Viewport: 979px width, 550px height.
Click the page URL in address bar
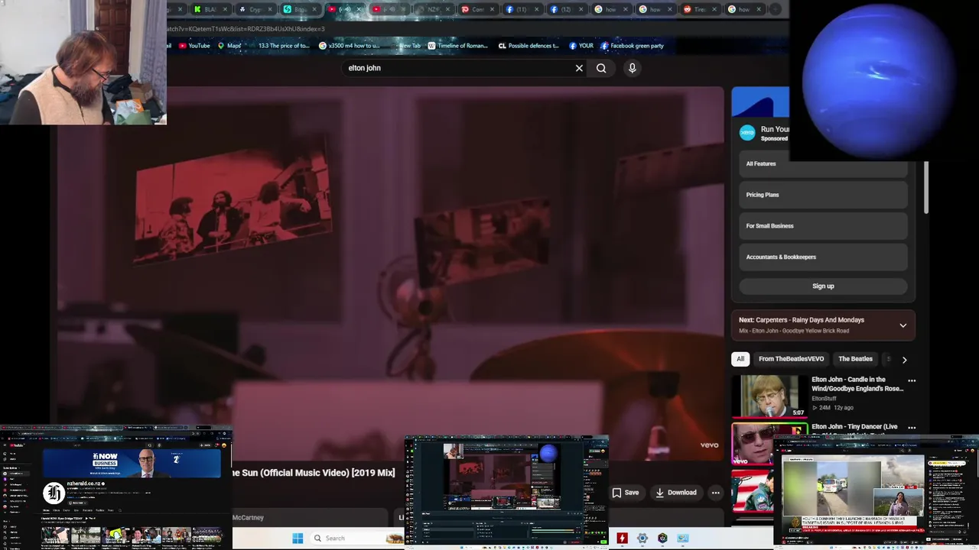pos(246,29)
